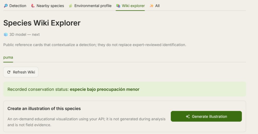Click the recorded conservation status banner
Image resolution: width=258 pixels, height=134 pixels.
tap(125, 89)
